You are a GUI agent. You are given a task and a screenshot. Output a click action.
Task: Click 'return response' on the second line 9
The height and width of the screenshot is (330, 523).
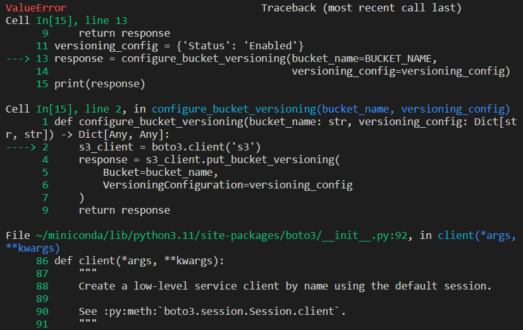[x=125, y=211]
